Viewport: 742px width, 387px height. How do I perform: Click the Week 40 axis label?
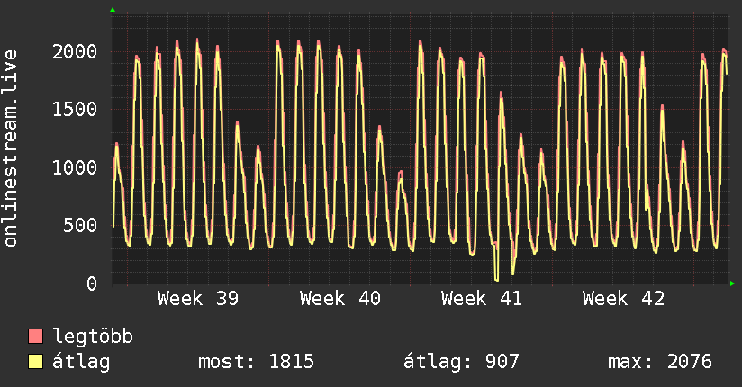(339, 299)
